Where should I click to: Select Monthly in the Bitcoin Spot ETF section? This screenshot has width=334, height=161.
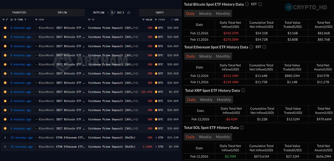coord(223,14)
